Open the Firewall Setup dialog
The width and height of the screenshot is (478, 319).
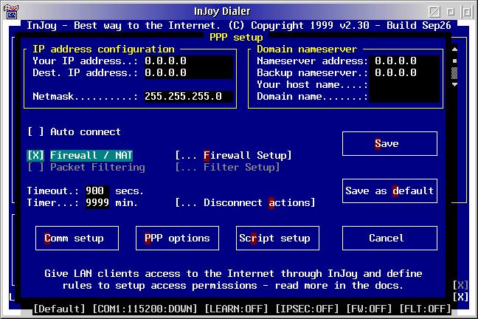point(233,155)
